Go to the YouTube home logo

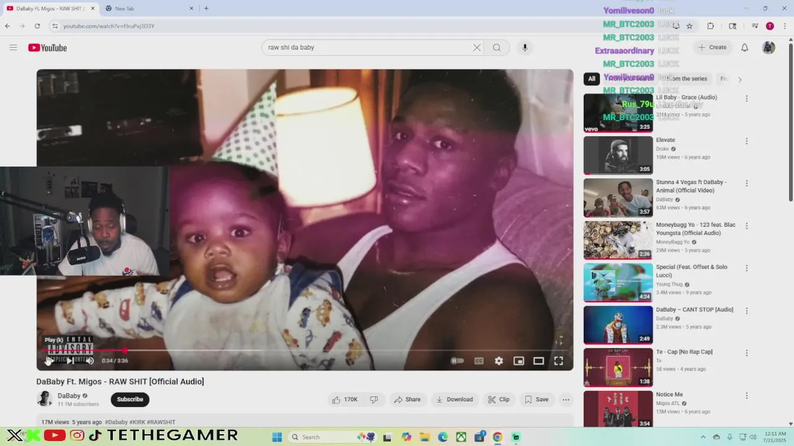click(x=47, y=48)
